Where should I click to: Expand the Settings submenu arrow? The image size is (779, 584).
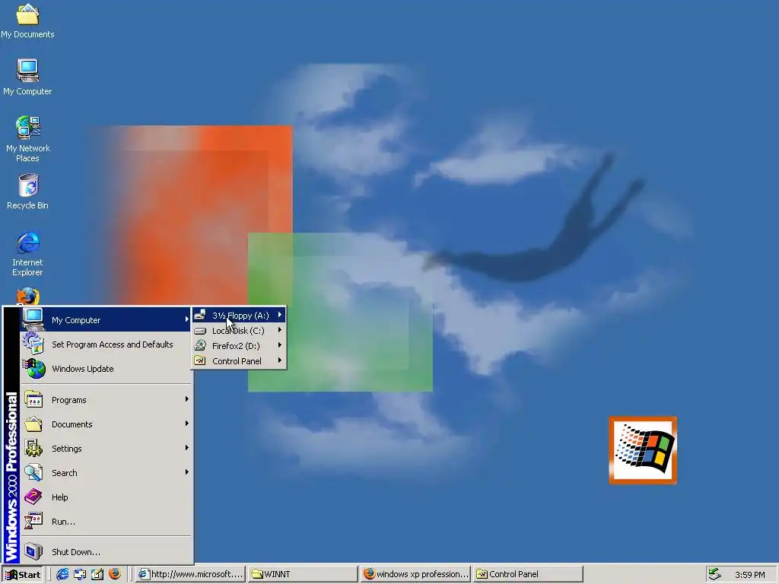pos(187,447)
